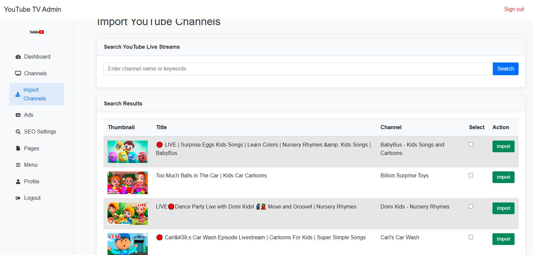Tick the Billion Surprise Toys checkbox
The image size is (533, 255).
tap(471, 175)
